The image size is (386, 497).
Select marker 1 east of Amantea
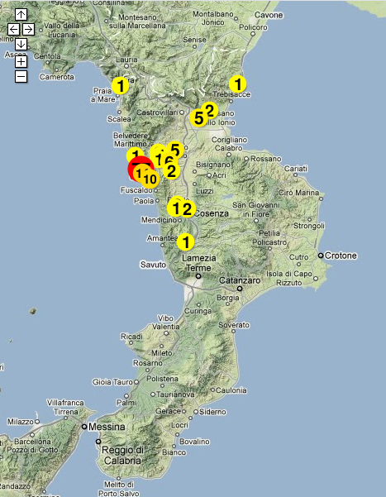(x=186, y=242)
